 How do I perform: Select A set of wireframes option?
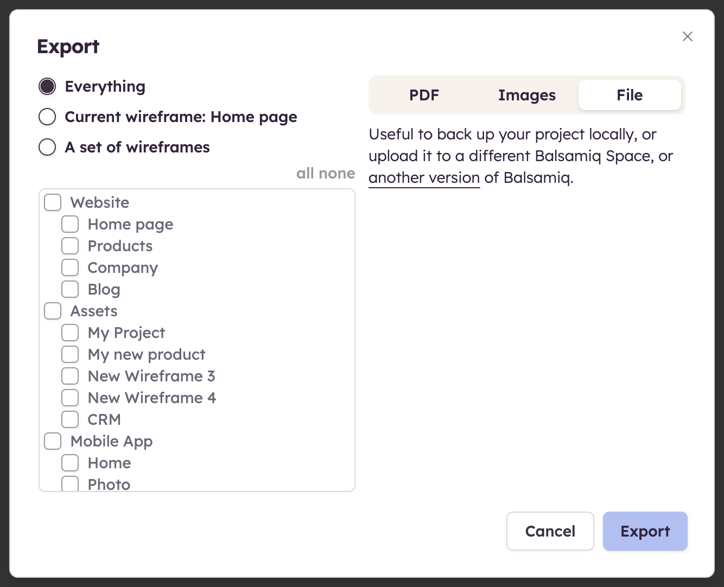[48, 147]
